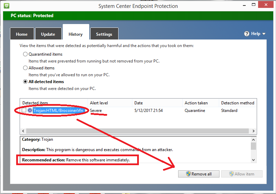Maximize the System Center Endpoint Protection window
The width and height of the screenshot is (276, 194).
[254, 5]
